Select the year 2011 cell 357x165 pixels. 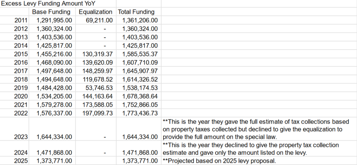pos(21,20)
